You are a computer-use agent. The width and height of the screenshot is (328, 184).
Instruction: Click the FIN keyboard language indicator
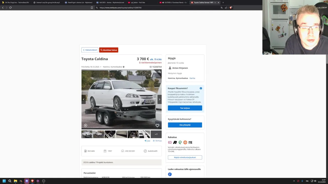coord(307,181)
